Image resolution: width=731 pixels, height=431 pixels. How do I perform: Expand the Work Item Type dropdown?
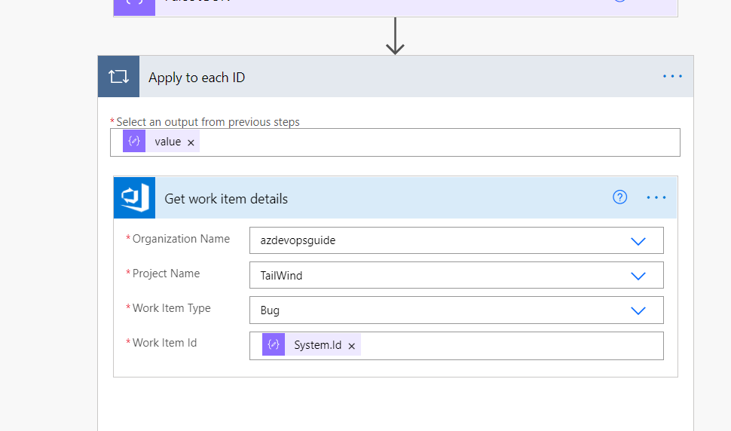pyautogui.click(x=638, y=310)
